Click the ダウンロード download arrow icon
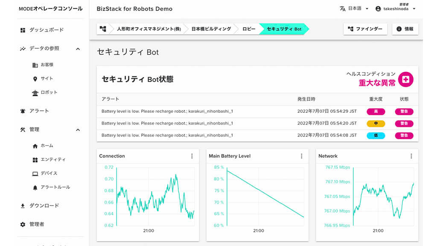This screenshot has width=437, height=246. 23,206
